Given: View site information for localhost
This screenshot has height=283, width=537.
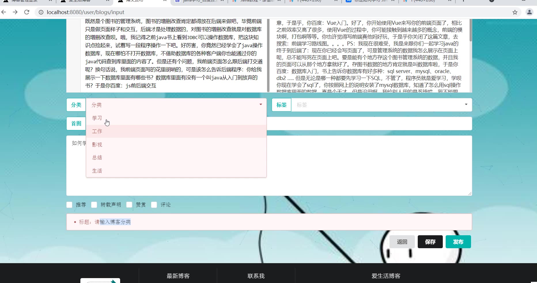Looking at the screenshot, I should [x=41, y=12].
